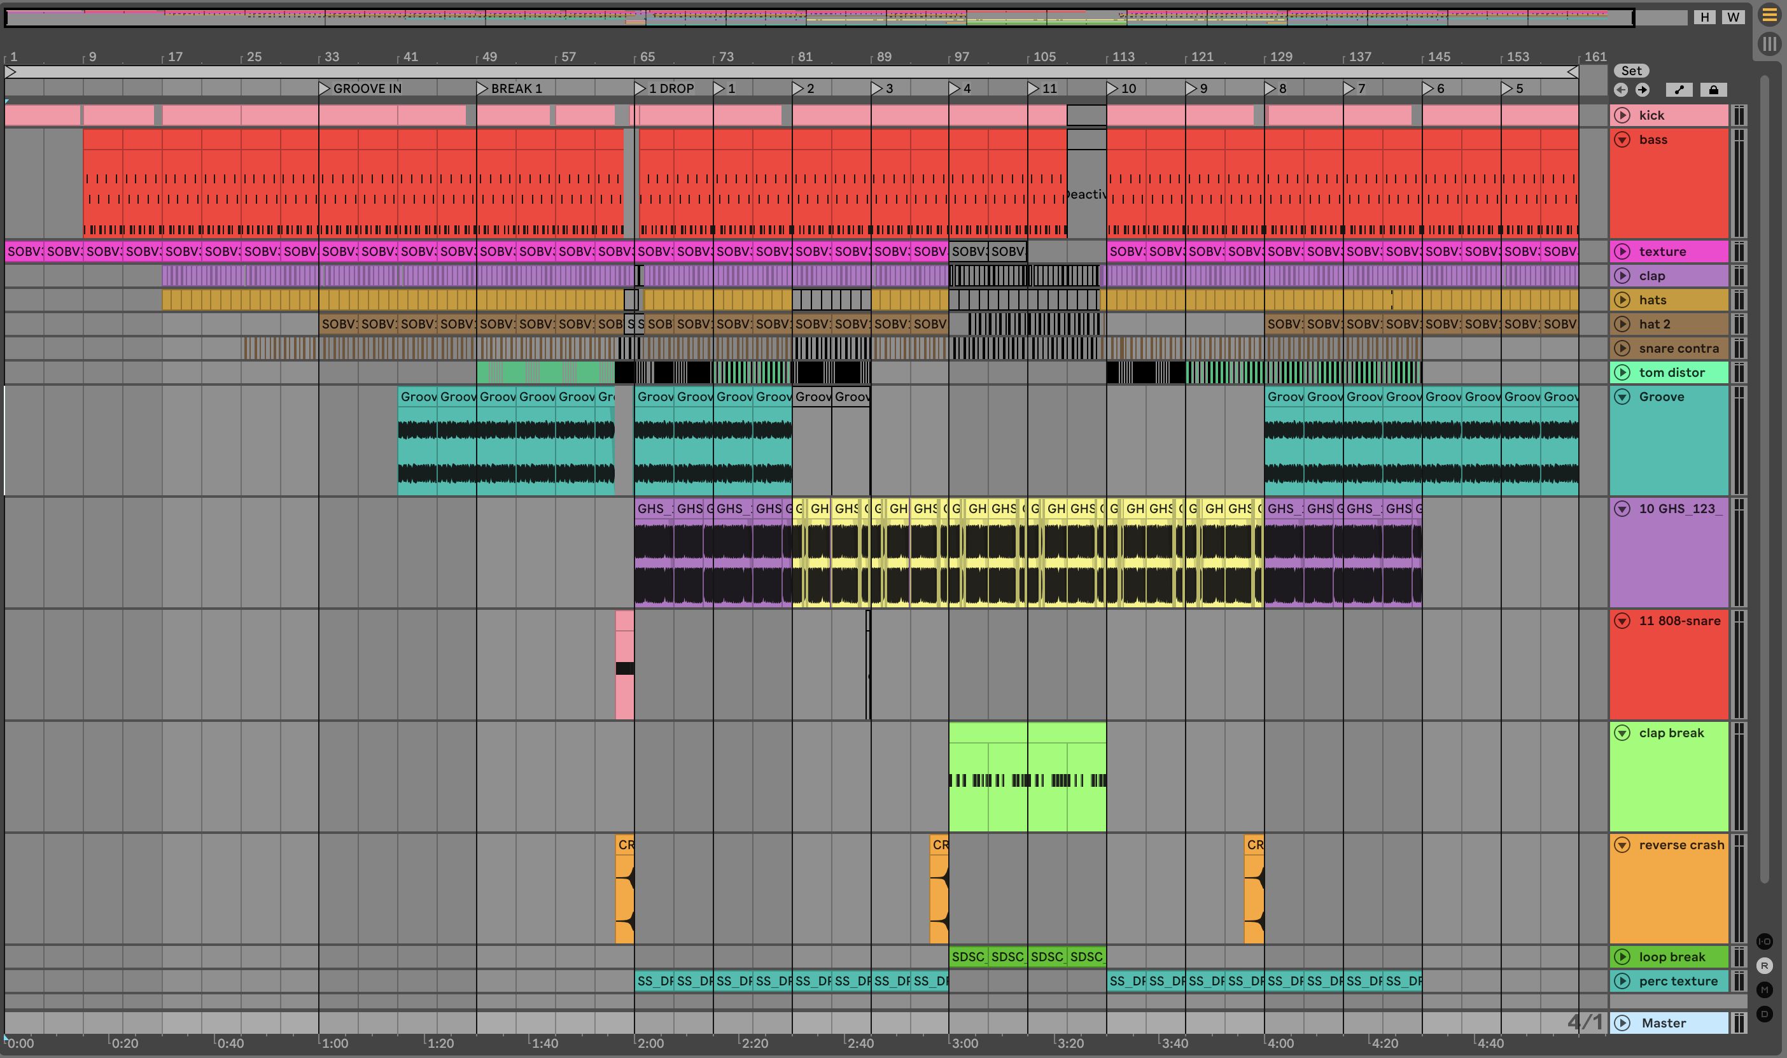Click the 3:00 mark on time ruler
1787x1058 pixels.
click(964, 1043)
